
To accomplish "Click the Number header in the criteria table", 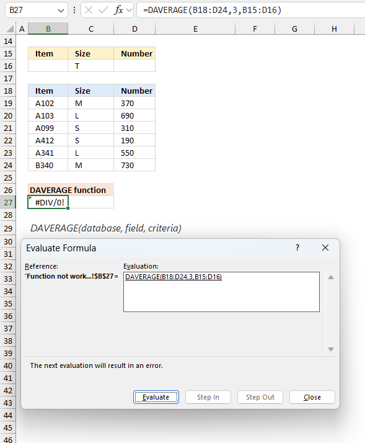I will tap(134, 54).
